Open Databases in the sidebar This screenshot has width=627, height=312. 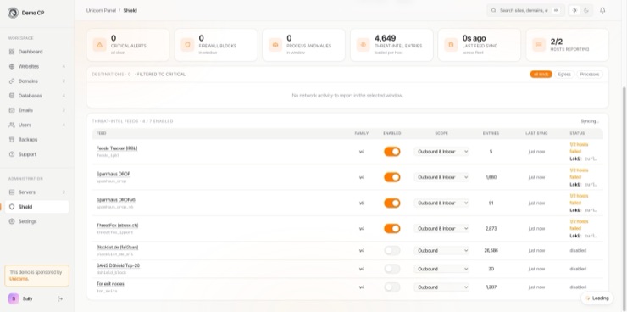[x=36, y=96]
